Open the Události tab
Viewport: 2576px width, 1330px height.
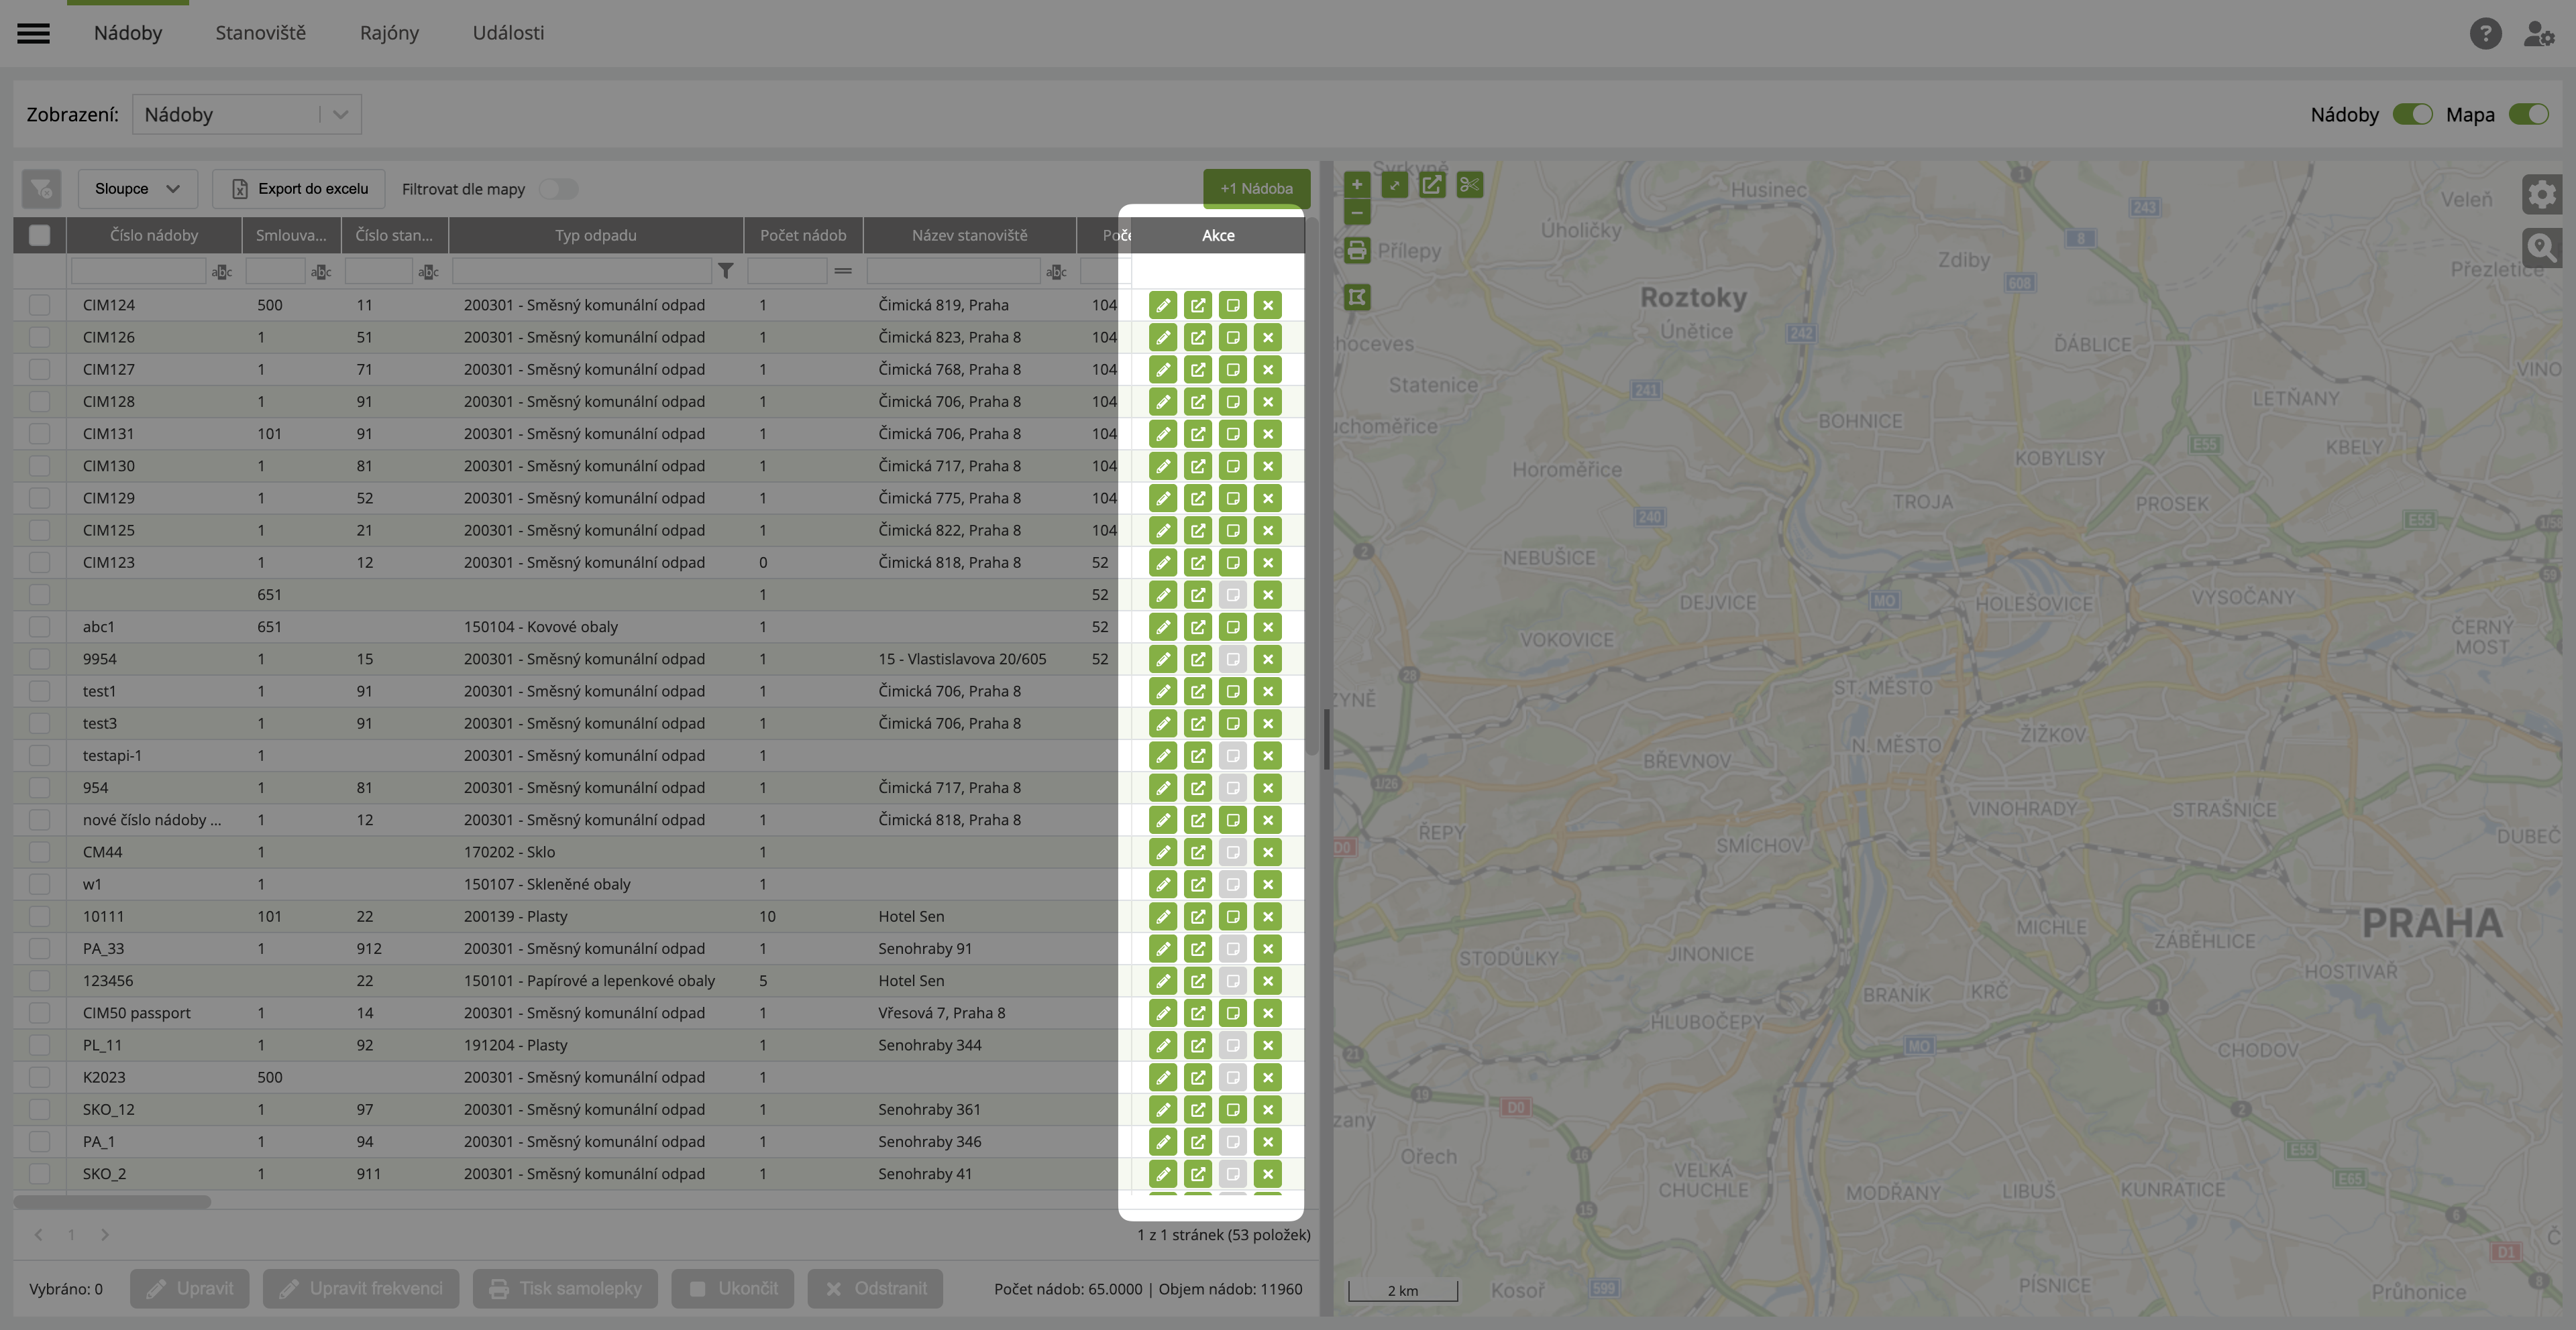(x=508, y=33)
